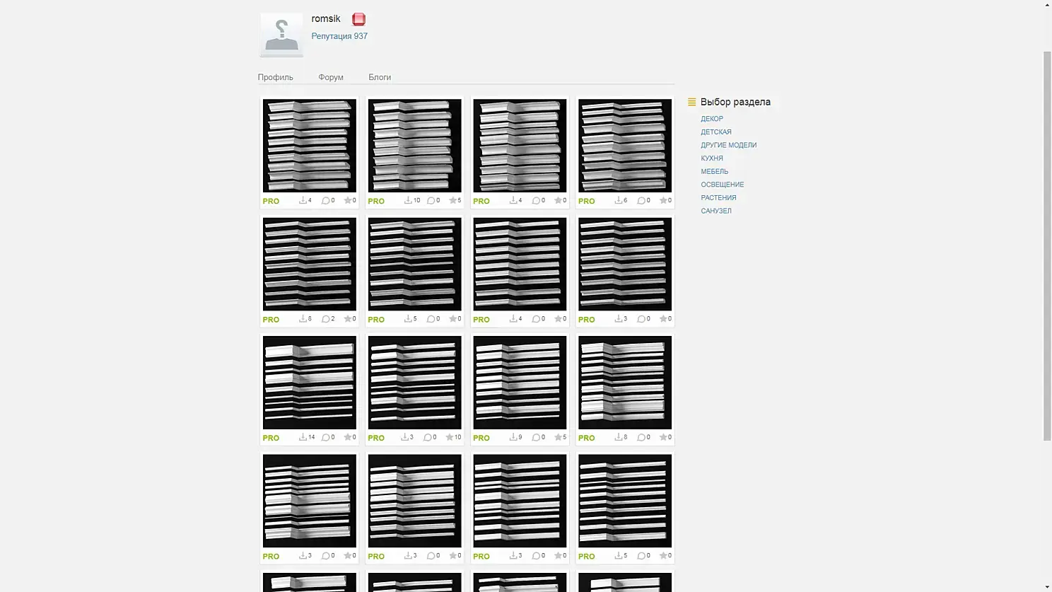
Task: Click the Репутация 937 link
Action: pos(339,36)
